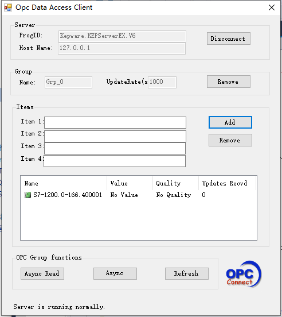Remove the Grp_0 group
282x317 pixels.
(x=229, y=82)
